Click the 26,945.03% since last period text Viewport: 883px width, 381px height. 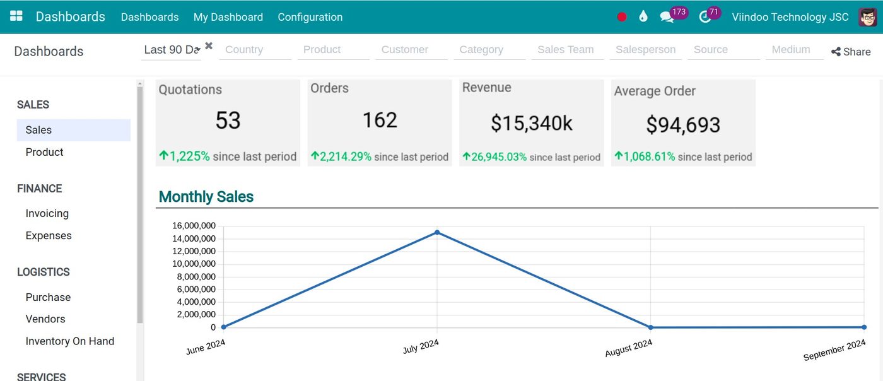click(x=532, y=156)
